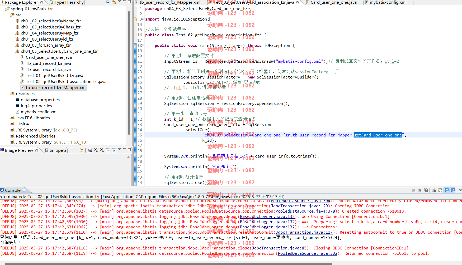Close Test_02_getUserBykid_association_fzr.java editor tab

pos(298,2)
